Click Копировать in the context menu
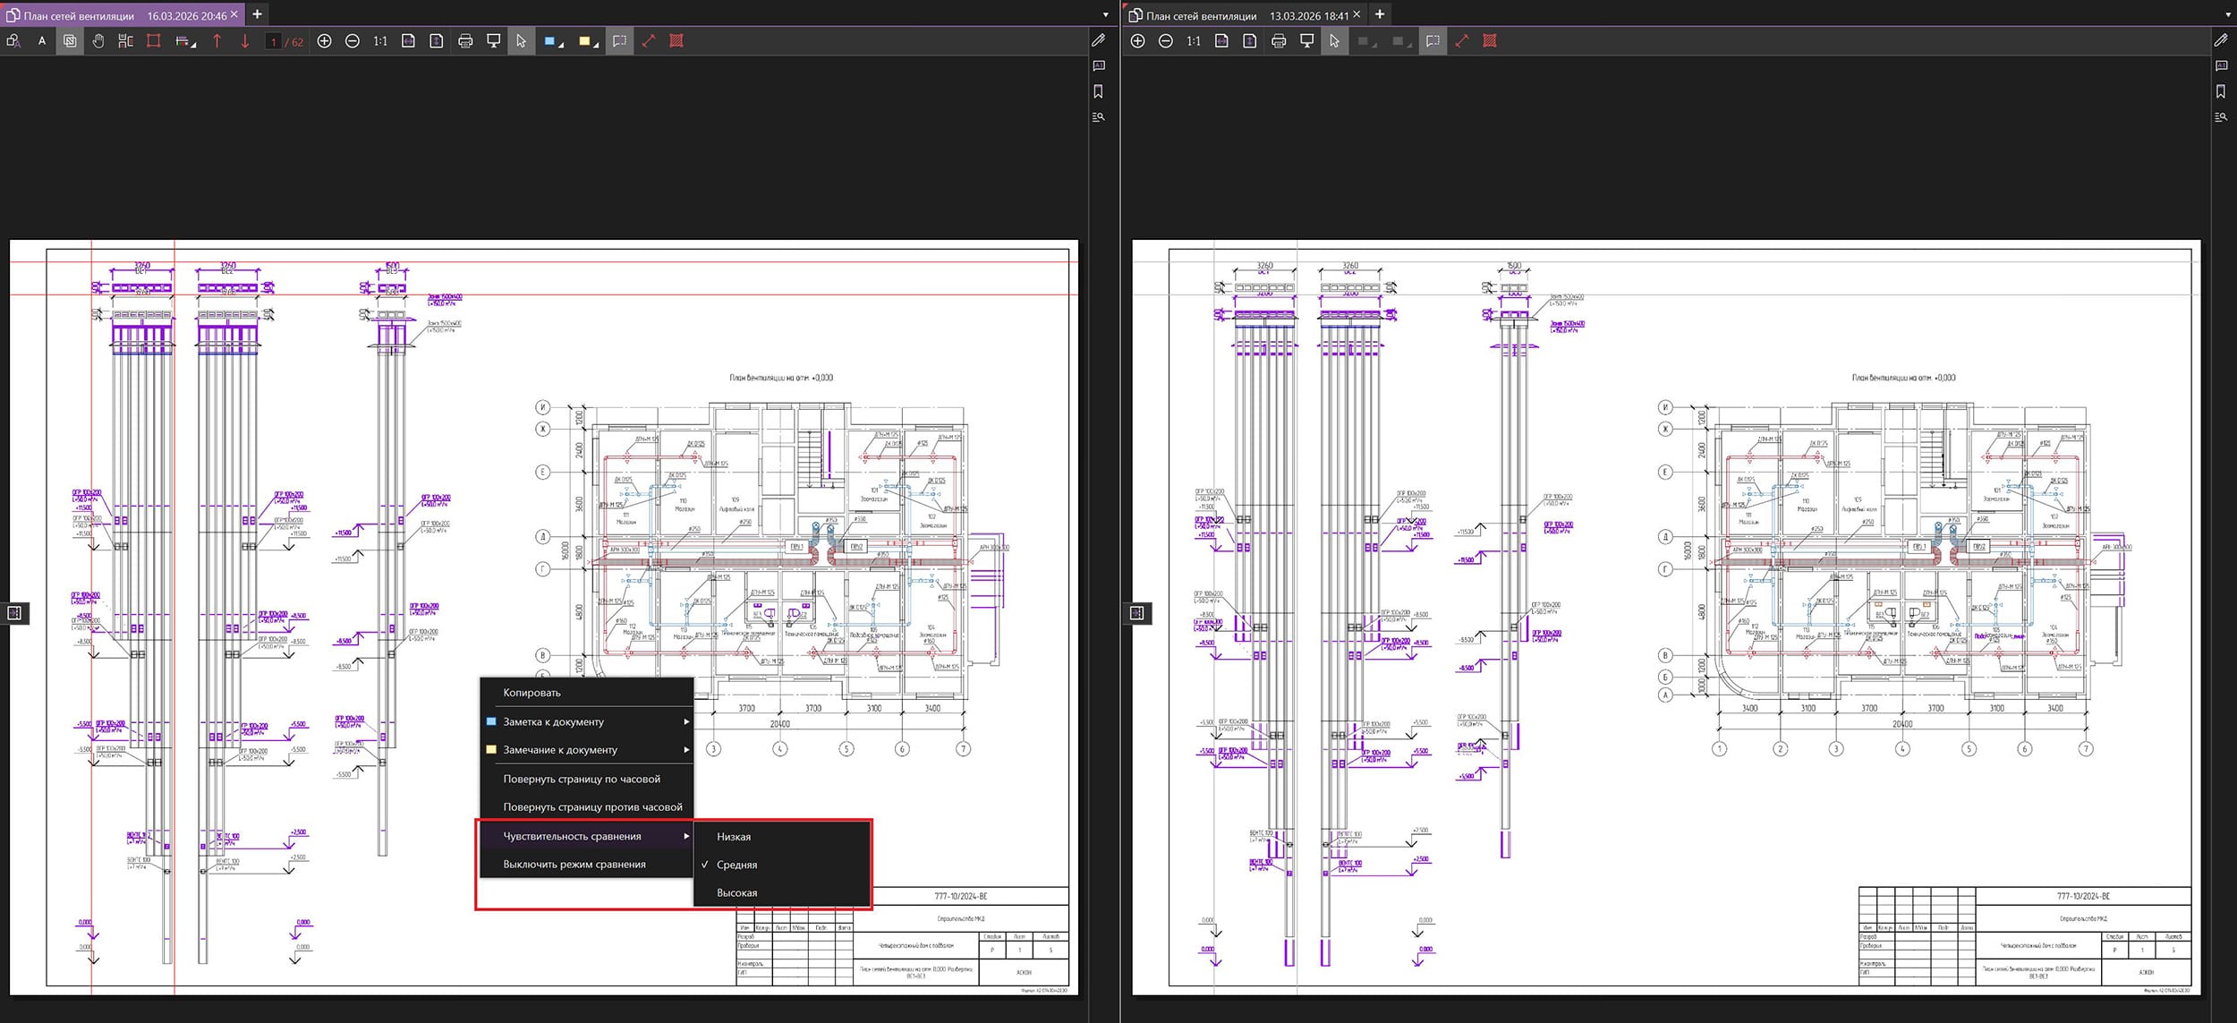The width and height of the screenshot is (2237, 1023). 532,693
